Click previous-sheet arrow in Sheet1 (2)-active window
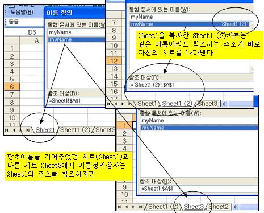Image resolution: width=264 pixels, height=213 pixels. 116,104
